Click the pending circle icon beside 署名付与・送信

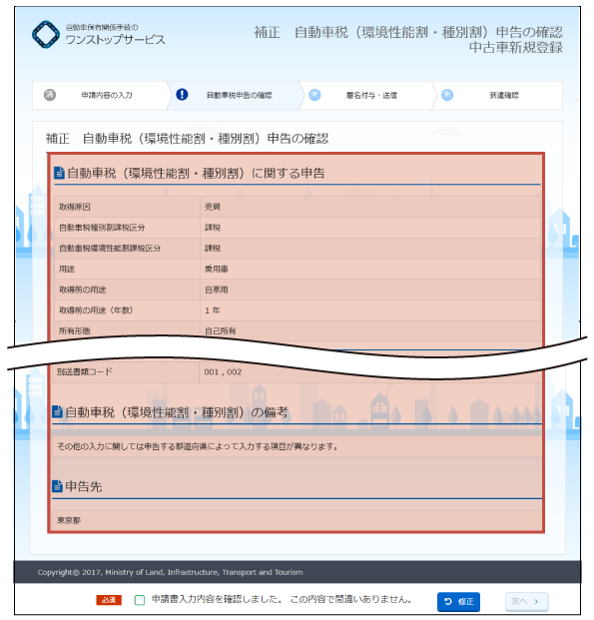[314, 95]
